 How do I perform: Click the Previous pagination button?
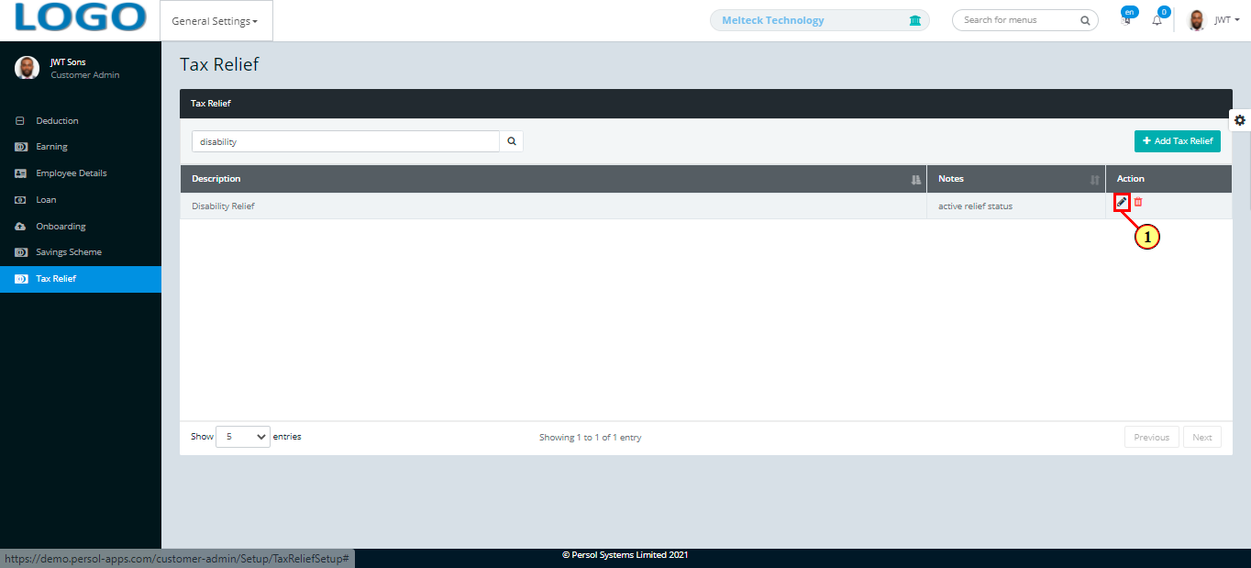click(1152, 438)
